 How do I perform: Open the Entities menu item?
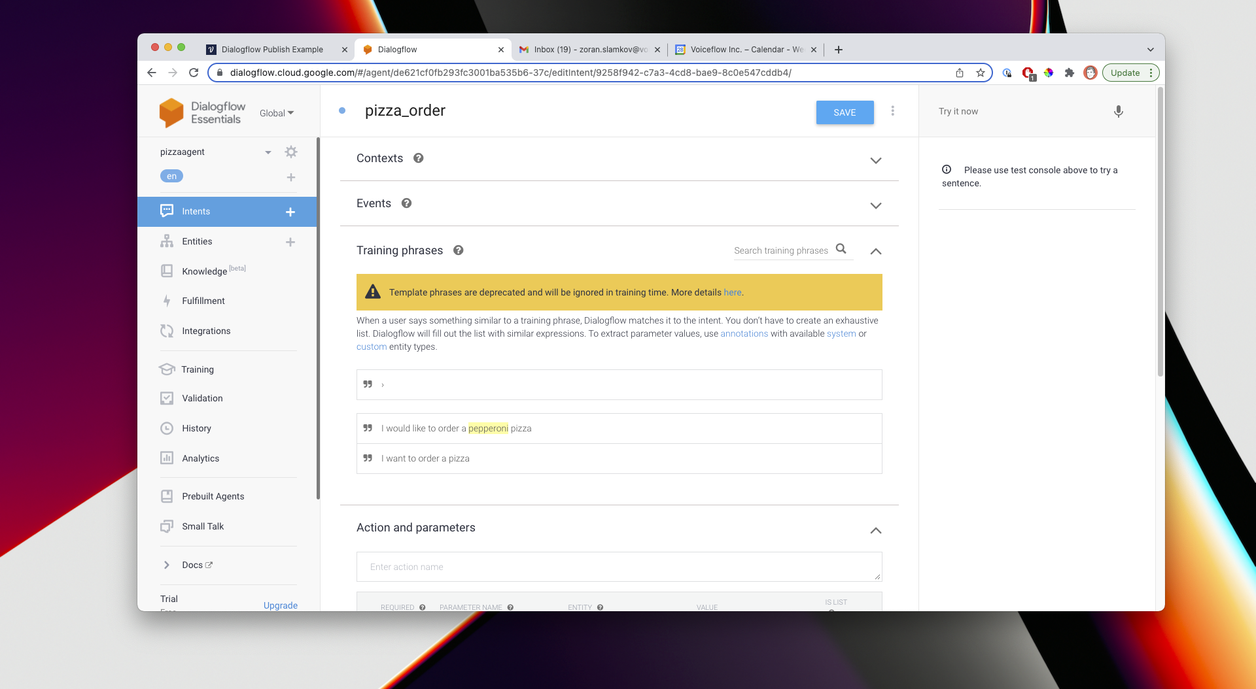coord(197,241)
